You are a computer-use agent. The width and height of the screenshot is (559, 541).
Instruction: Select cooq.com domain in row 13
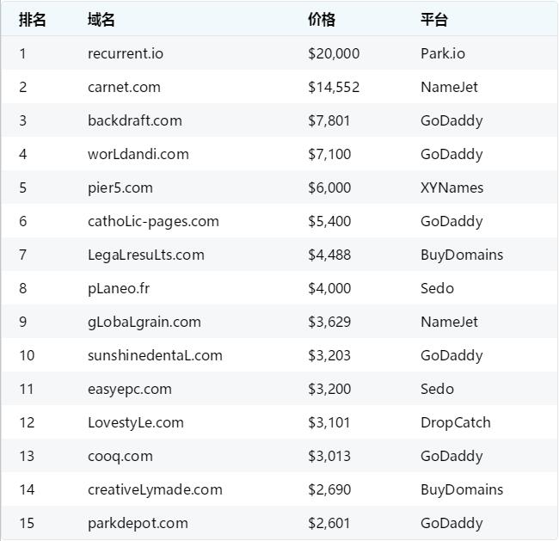120,456
